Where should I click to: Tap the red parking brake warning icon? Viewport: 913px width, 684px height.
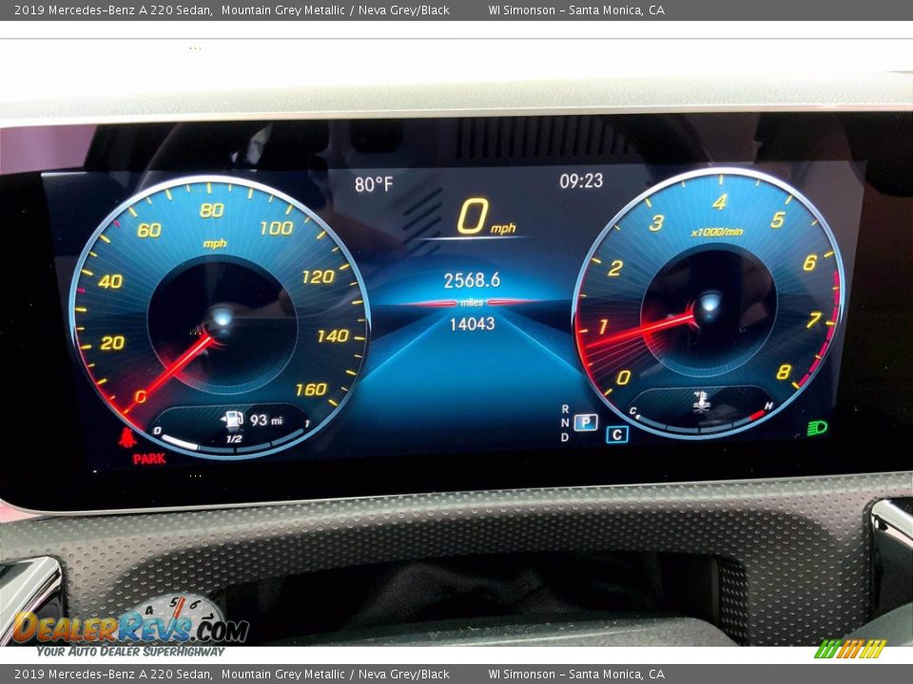[x=126, y=437]
